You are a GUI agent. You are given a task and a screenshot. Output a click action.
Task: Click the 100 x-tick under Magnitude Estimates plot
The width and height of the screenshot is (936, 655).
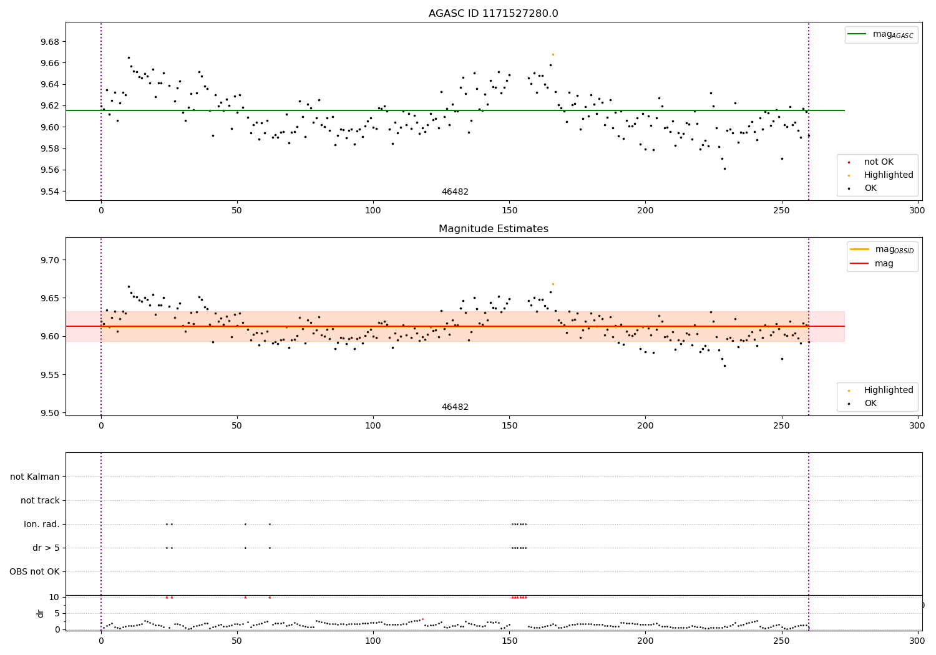[373, 426]
